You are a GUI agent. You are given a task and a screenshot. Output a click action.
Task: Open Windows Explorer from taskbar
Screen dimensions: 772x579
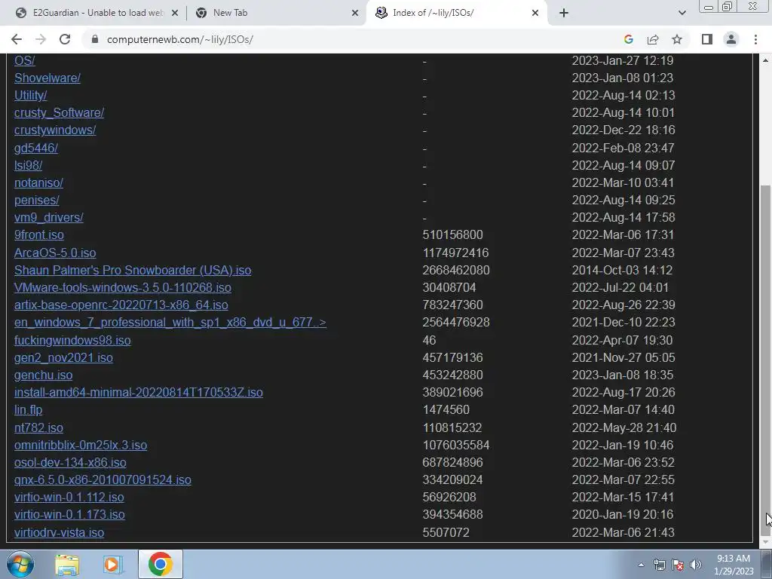pos(67,565)
